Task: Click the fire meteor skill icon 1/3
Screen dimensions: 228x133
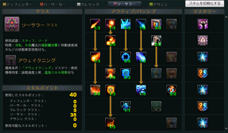Action: pos(95,24)
